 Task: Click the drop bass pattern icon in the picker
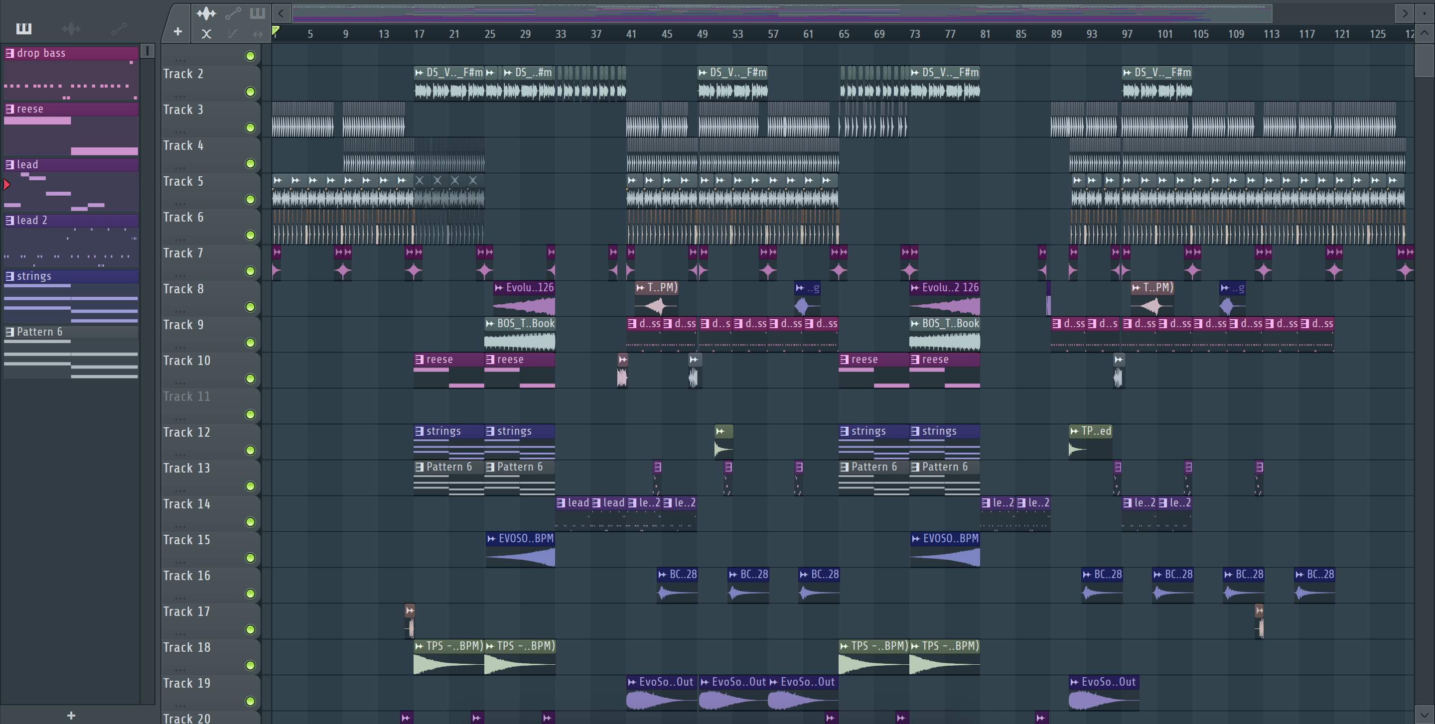pos(9,53)
